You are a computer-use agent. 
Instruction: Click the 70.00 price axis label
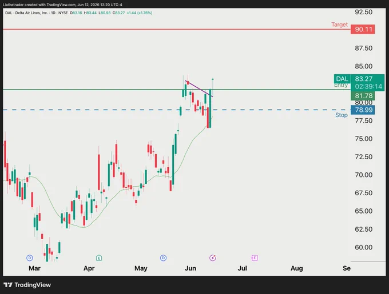click(363, 175)
